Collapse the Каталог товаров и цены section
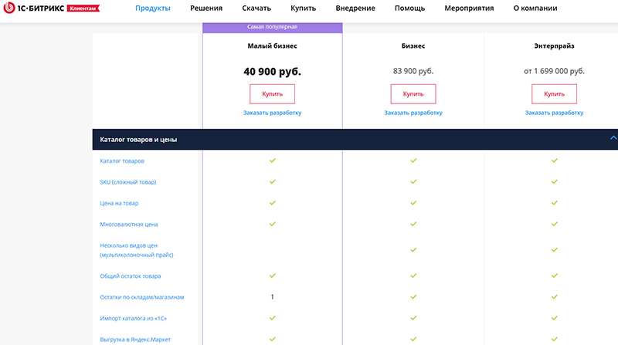The image size is (618, 345). pyautogui.click(x=613, y=139)
